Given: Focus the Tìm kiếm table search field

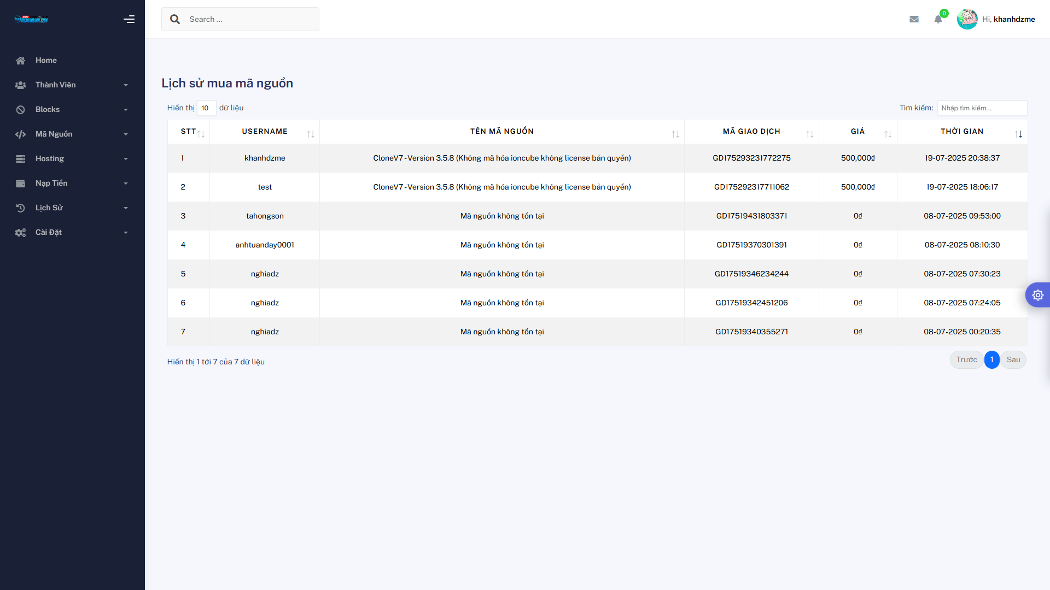Looking at the screenshot, I should pyautogui.click(x=982, y=108).
